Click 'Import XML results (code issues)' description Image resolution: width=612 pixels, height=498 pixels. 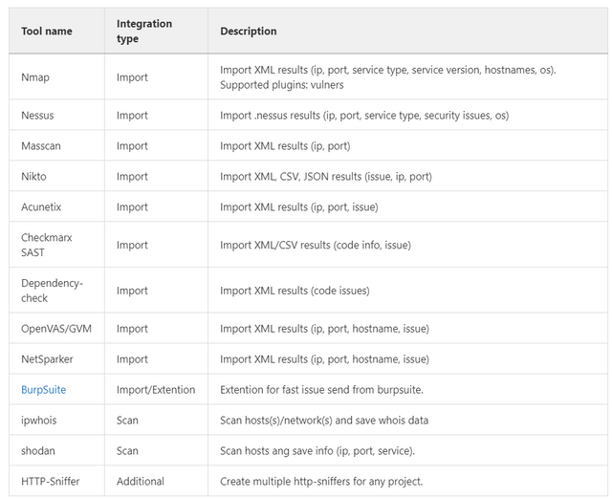[x=295, y=291]
